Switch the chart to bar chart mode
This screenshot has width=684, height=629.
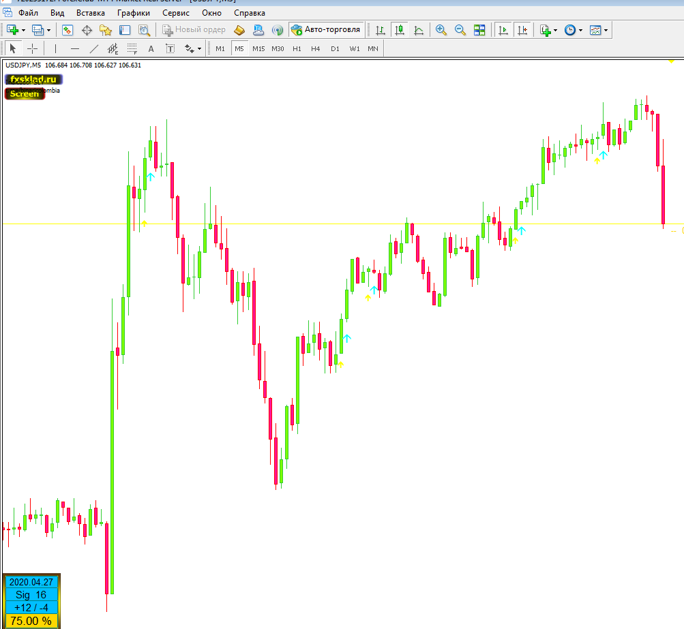pos(381,30)
